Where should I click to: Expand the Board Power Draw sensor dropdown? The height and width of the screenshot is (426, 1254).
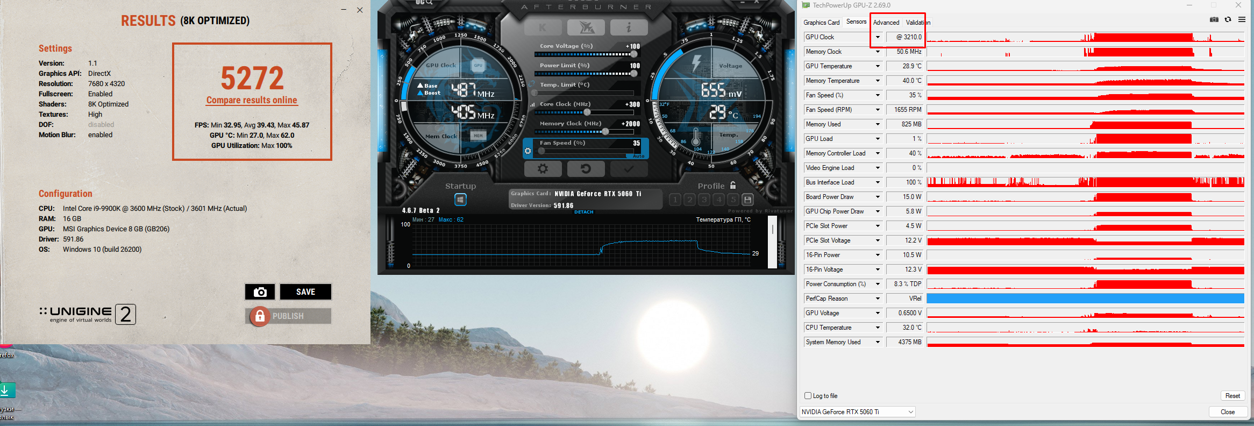tap(878, 197)
